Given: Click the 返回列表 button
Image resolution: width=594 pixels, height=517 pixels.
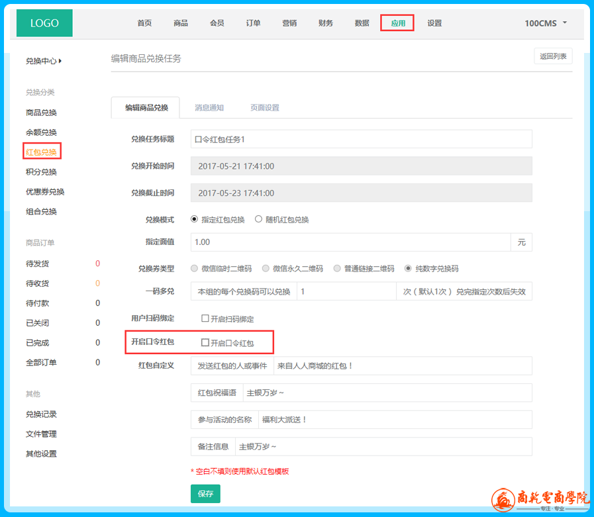Looking at the screenshot, I should tap(553, 56).
